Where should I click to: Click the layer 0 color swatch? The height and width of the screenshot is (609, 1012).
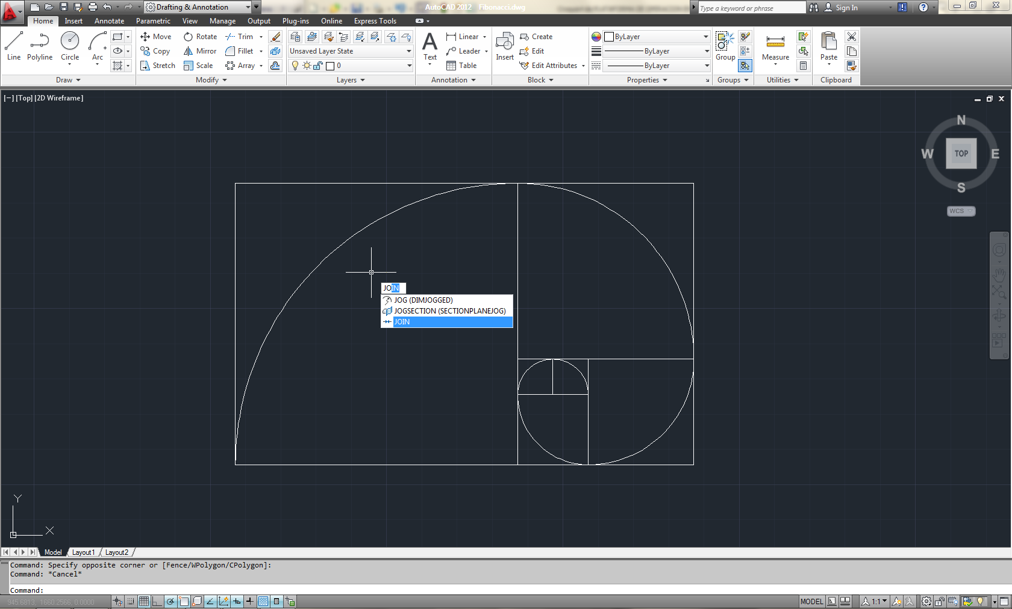(330, 66)
